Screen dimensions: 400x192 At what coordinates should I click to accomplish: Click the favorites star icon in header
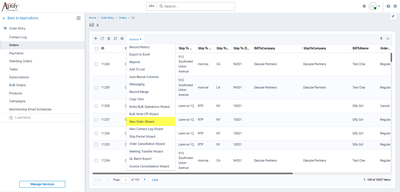[364, 6]
